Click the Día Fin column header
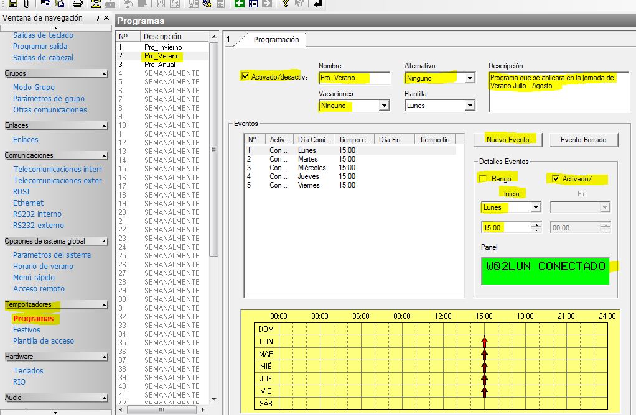The height and width of the screenshot is (415, 636). 395,140
